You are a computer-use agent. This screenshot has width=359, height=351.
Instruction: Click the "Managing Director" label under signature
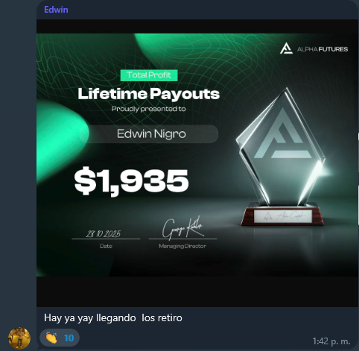(x=182, y=246)
